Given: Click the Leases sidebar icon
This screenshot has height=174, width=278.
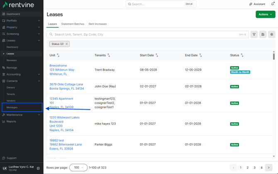Looking at the screenshot, I should point(4,41).
